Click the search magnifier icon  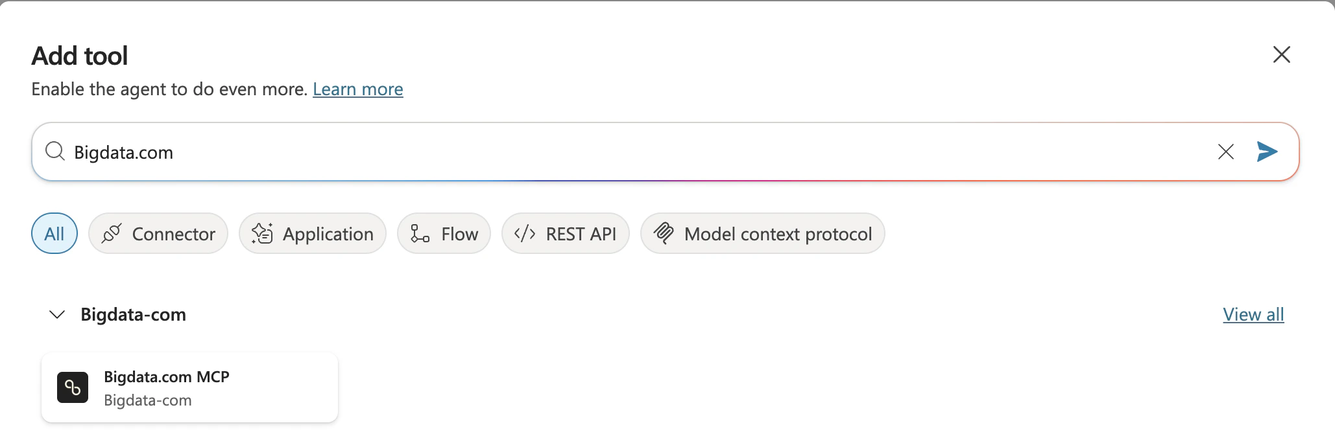pyautogui.click(x=55, y=151)
